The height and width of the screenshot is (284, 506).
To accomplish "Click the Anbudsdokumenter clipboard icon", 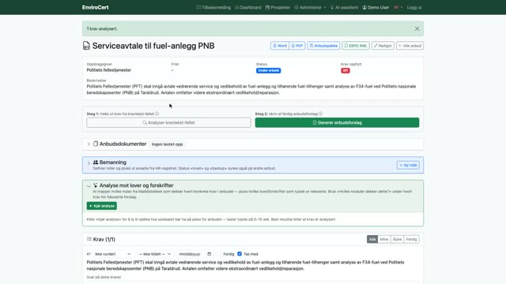I will coord(96,144).
